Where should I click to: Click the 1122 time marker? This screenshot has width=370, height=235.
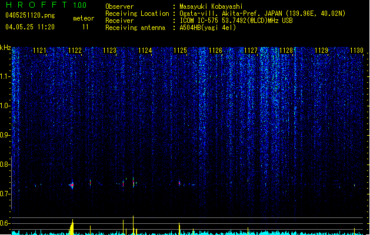pyautogui.click(x=75, y=51)
